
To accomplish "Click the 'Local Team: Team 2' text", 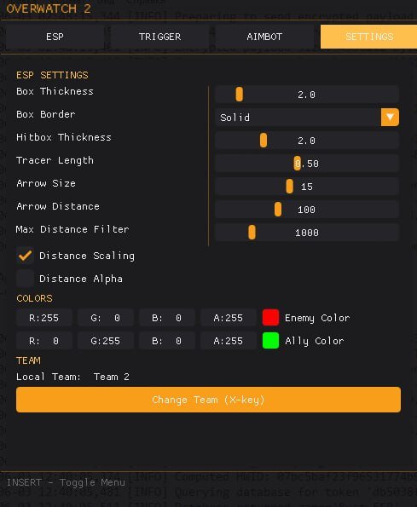I will pyautogui.click(x=72, y=377).
